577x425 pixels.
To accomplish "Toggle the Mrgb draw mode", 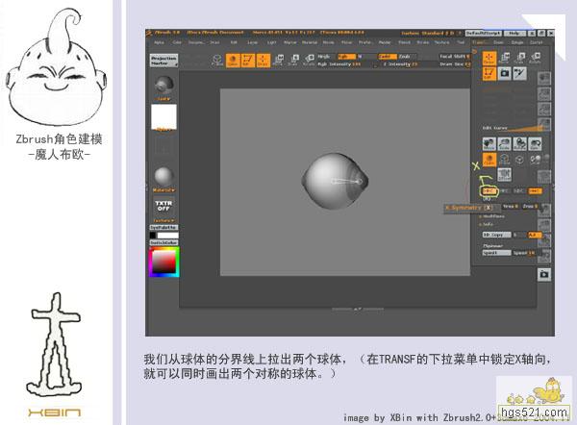I will 324,57.
